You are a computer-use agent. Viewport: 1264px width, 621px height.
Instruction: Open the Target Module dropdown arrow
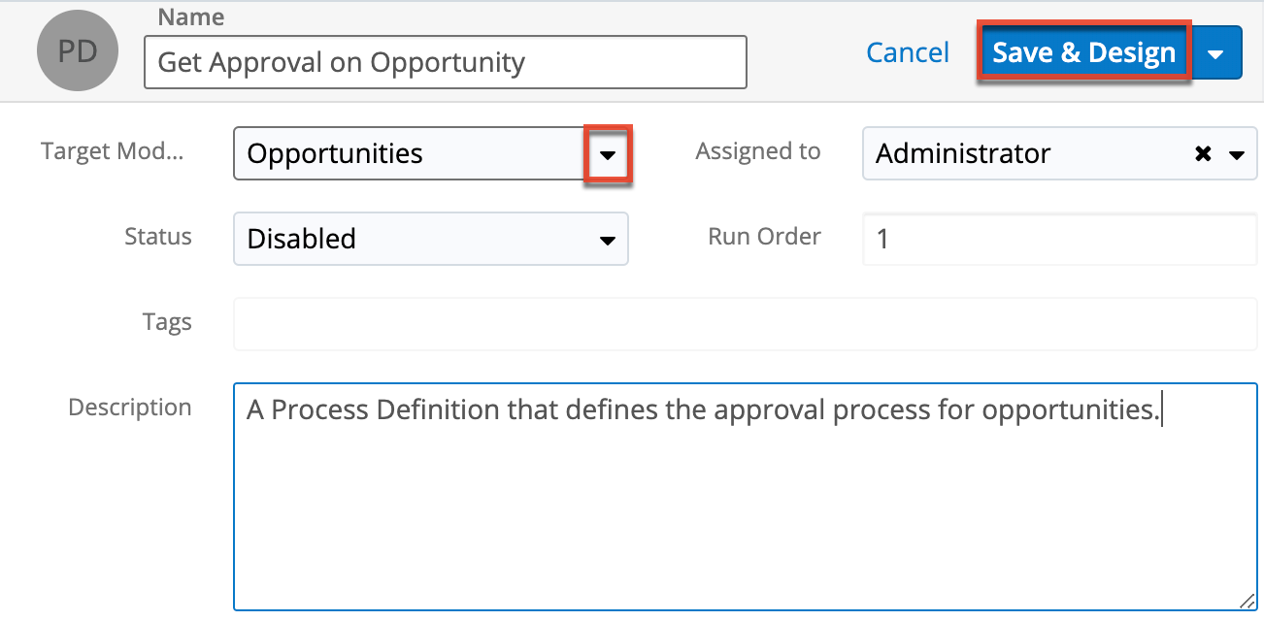(609, 153)
